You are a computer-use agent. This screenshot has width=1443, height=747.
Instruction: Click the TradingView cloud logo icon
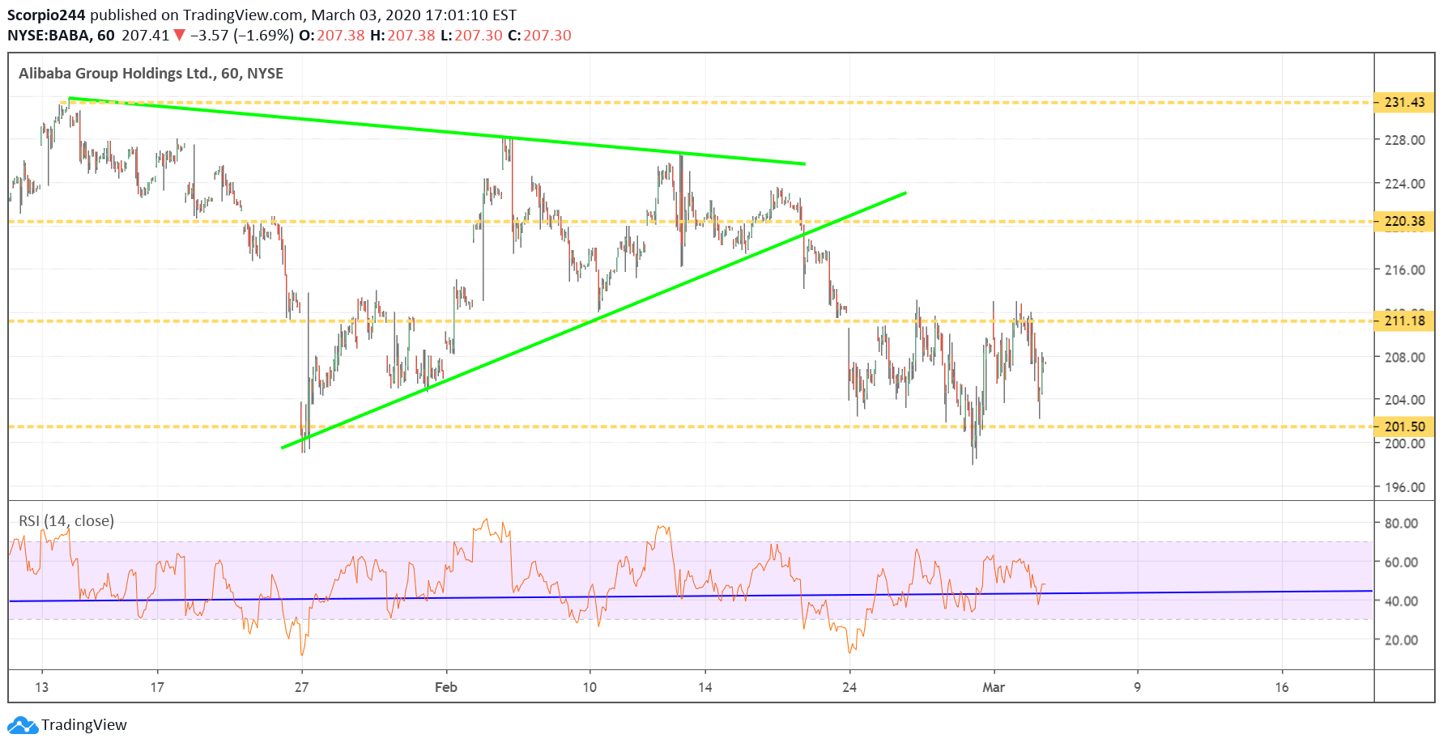22,725
